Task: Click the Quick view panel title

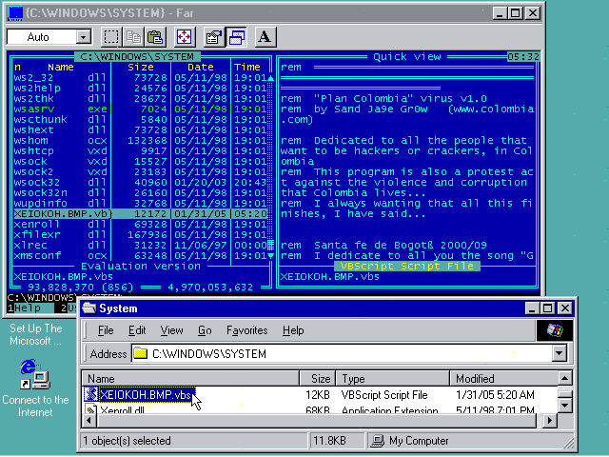Action: [x=407, y=57]
